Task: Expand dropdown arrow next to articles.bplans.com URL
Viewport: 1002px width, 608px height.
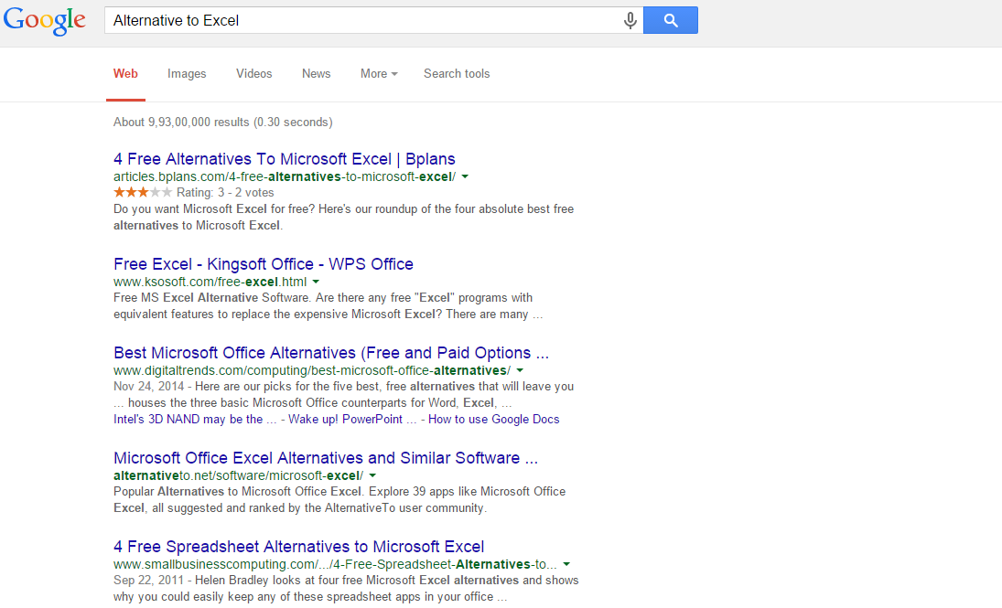Action: 465,176
